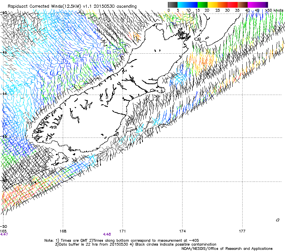
Task: Click note 'Black circles indicate possible contamination'
Action: click(x=176, y=244)
